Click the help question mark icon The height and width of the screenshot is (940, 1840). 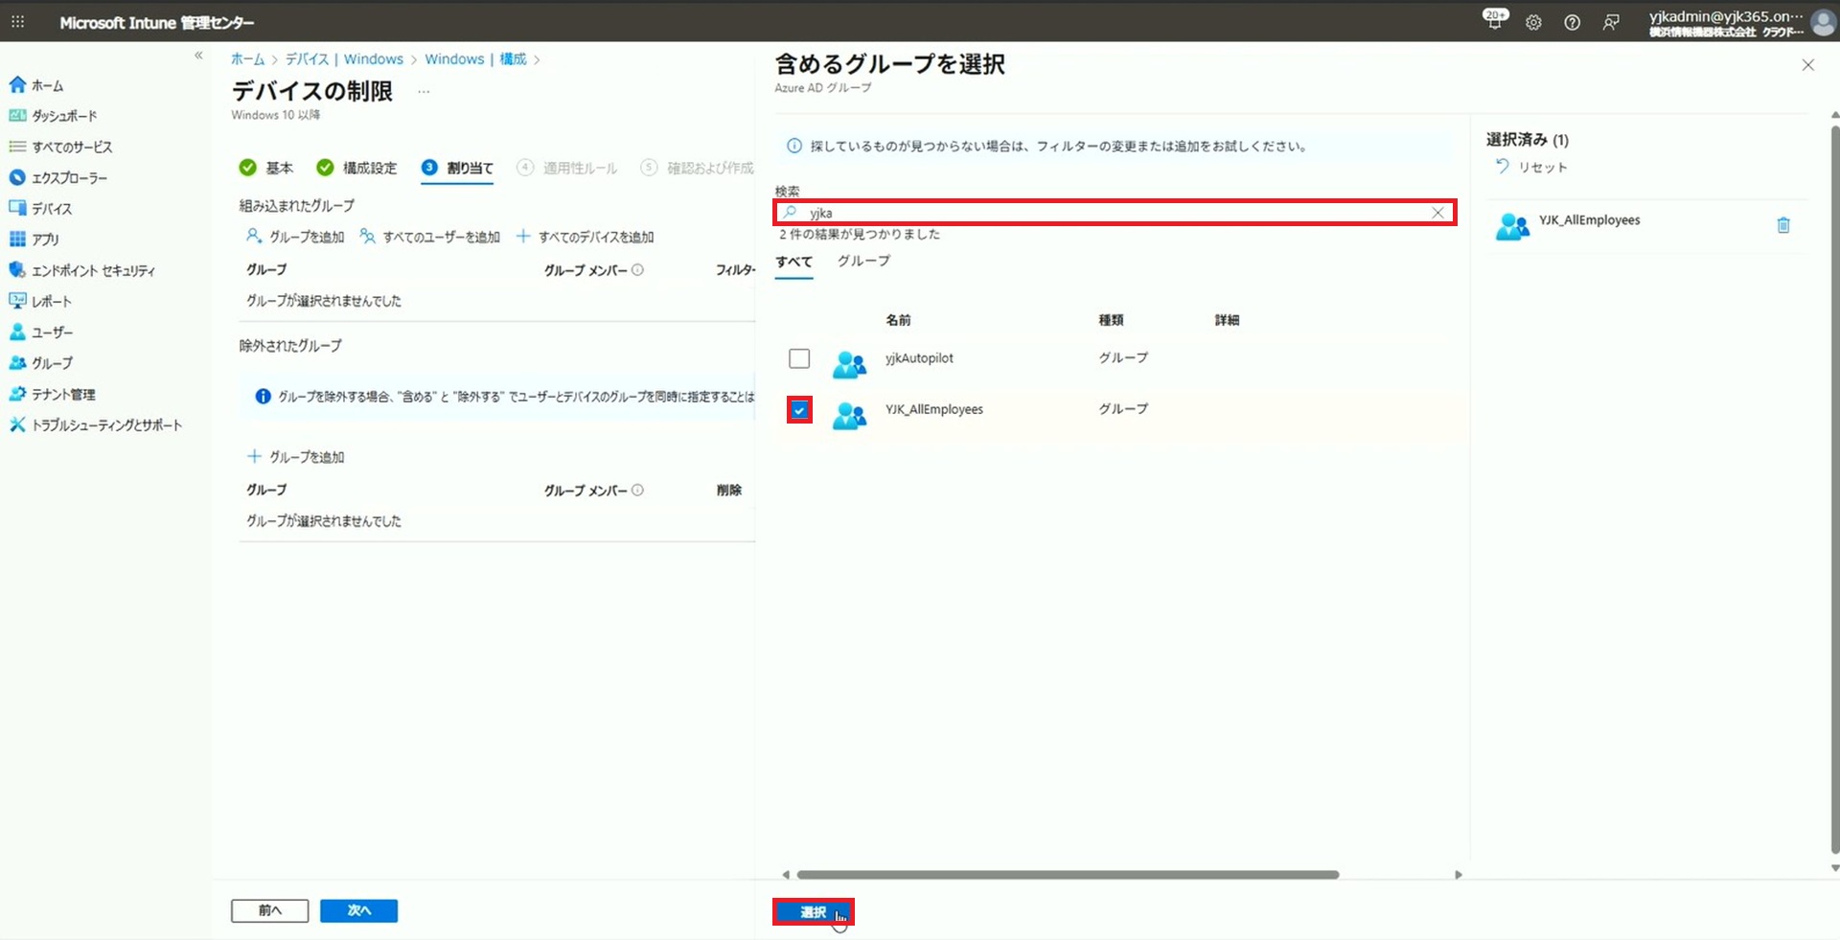point(1572,22)
